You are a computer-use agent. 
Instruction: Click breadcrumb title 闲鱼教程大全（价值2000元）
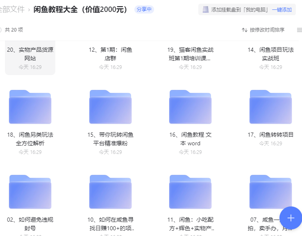(80, 9)
